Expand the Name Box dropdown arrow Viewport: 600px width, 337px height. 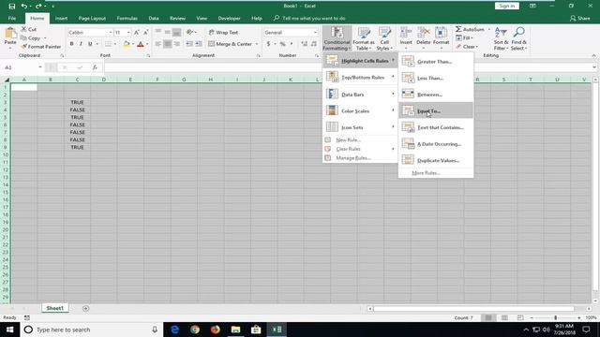coord(40,67)
